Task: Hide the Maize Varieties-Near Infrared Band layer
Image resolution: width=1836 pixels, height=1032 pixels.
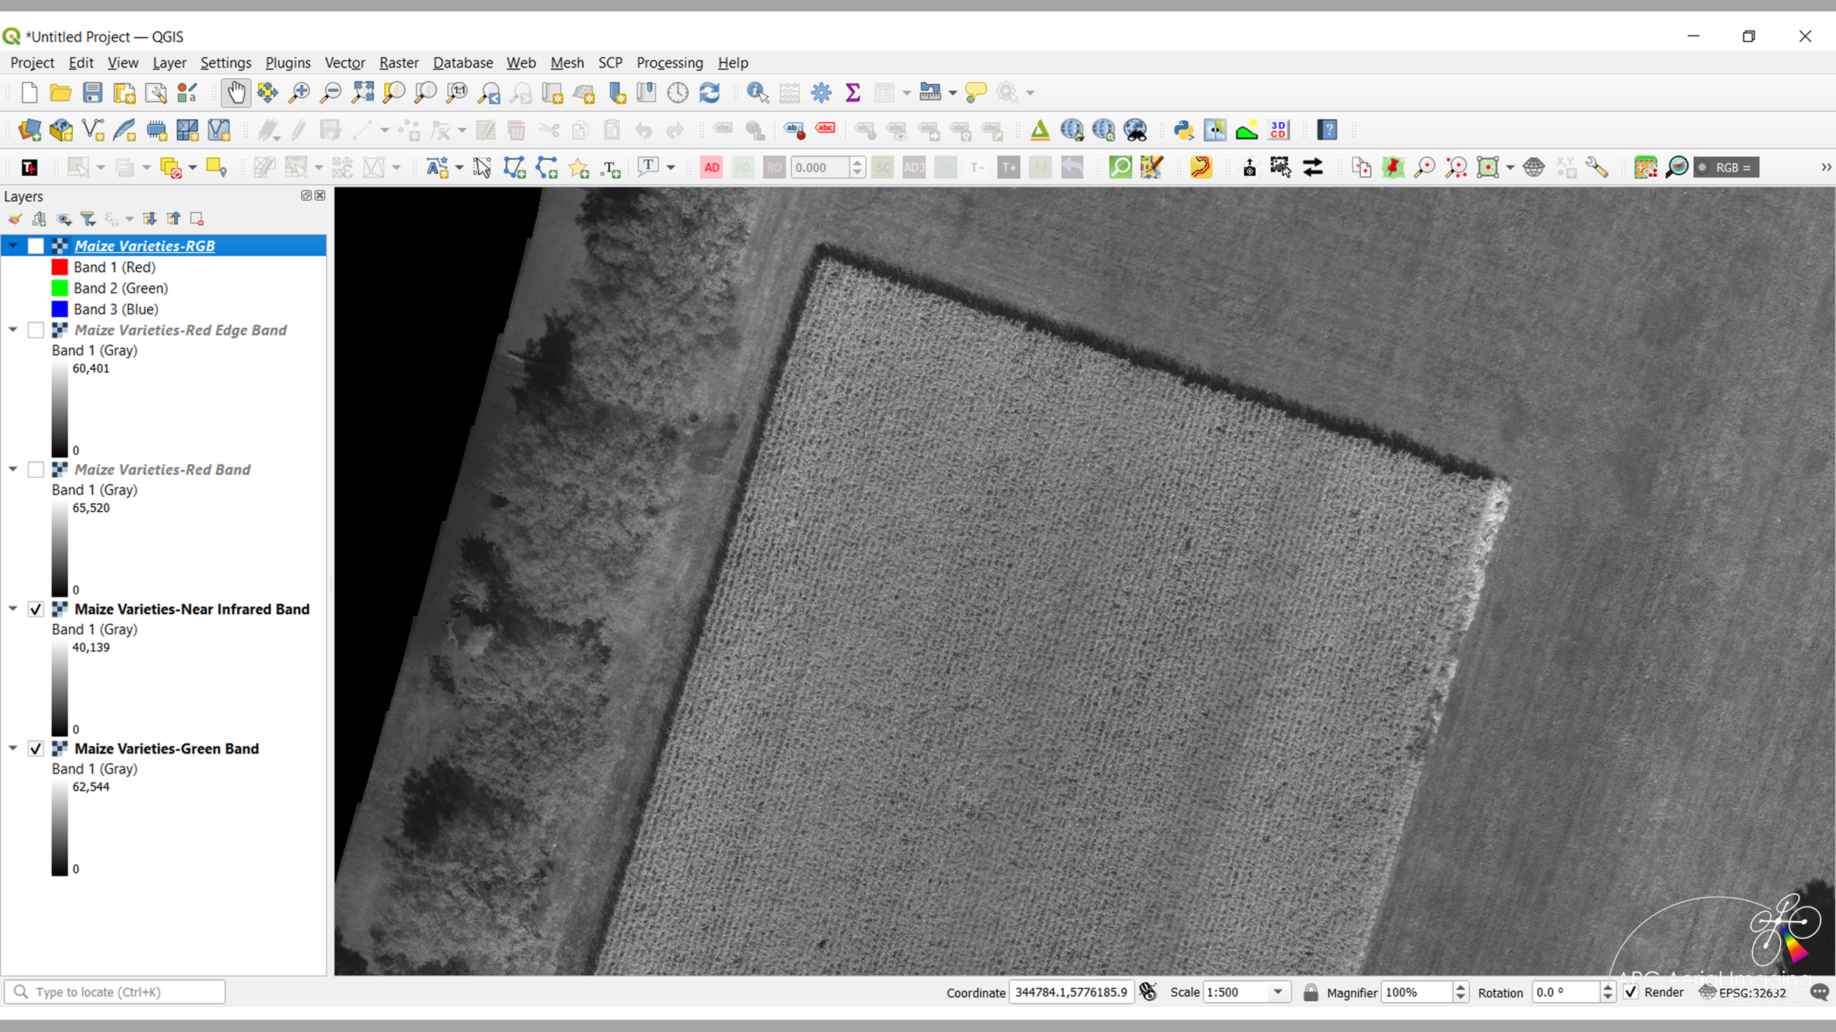Action: [35, 609]
